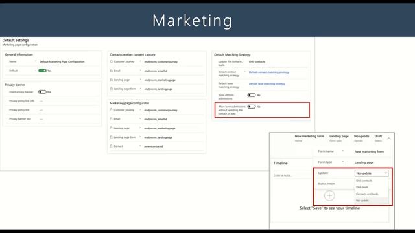Screen dimensions: 415x233
Task: Click the Privacy banner section heading
Action: pyautogui.click(x=15, y=85)
